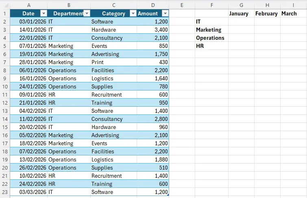Click the Date table header cell
Image resolution: width=307 pixels, height=198 pixels.
point(28,13)
